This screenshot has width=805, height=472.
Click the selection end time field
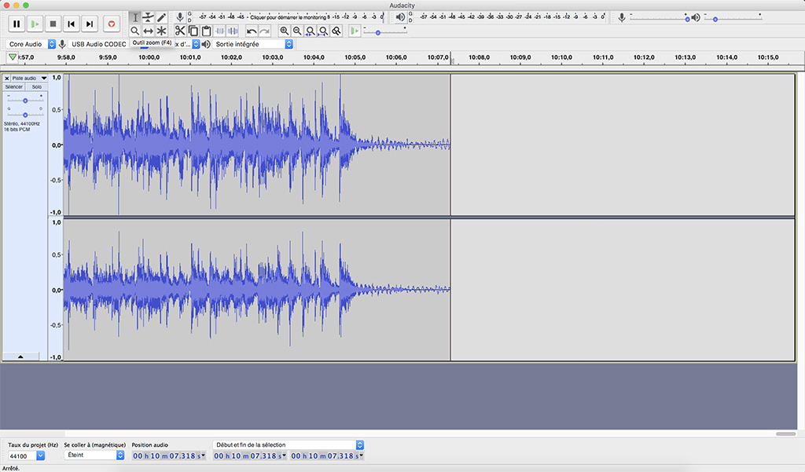(x=327, y=456)
